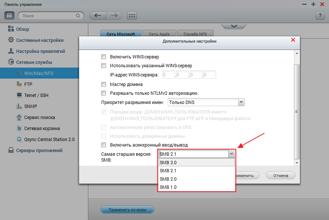Screen dimensions: 329x220
Task: Enable the WINS server checkbox
Action: click(x=103, y=57)
